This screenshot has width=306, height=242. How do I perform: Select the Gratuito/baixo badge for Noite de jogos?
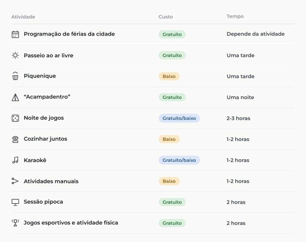coord(179,118)
